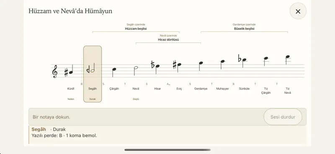Select the Hicaz dörtlüsü bracket label
Screen dimensions: 335x154
(x=168, y=40)
